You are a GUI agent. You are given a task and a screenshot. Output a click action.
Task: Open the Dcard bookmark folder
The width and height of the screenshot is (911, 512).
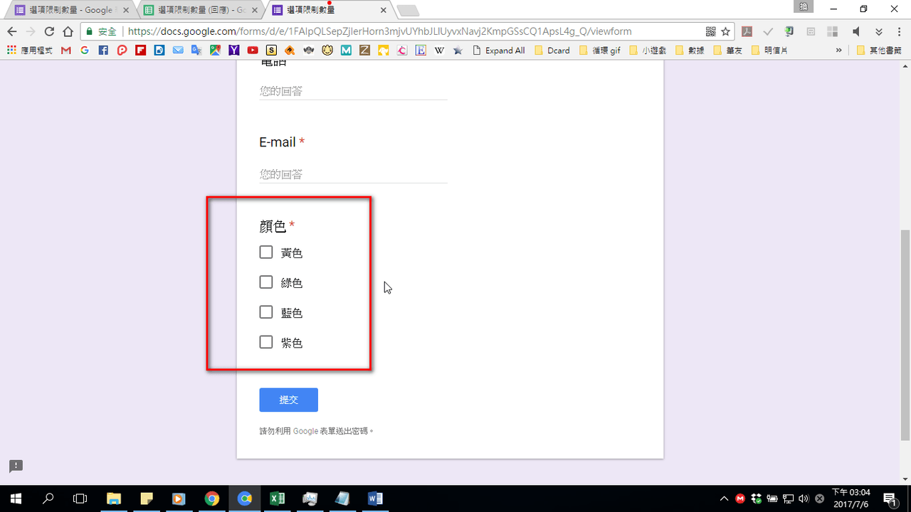click(x=552, y=50)
